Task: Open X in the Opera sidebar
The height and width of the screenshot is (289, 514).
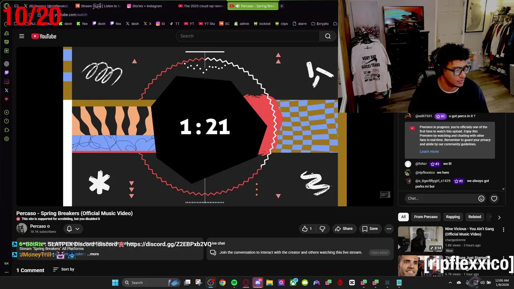Action: pos(6,90)
